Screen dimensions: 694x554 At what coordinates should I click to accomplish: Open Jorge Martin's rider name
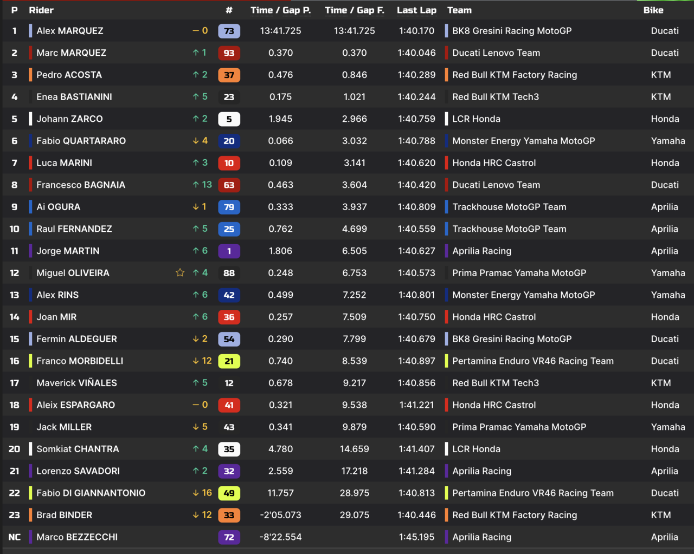[68, 251]
